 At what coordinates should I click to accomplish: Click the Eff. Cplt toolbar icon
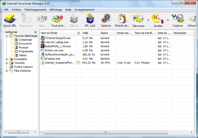coord(90,18)
